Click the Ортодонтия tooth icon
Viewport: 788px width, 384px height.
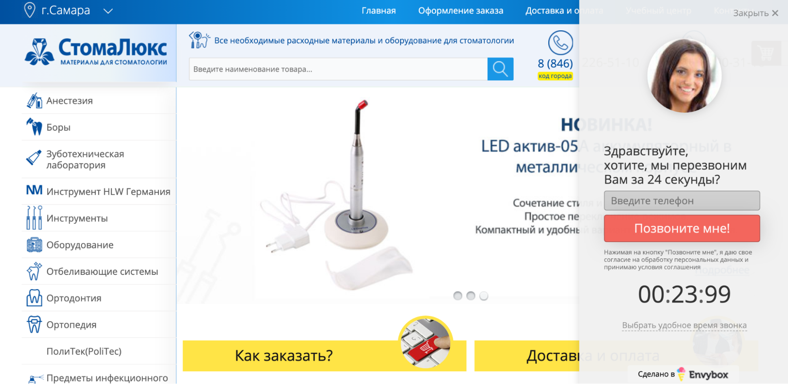click(x=34, y=298)
